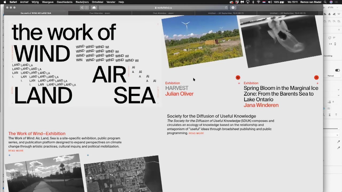Open the Apple menu
Viewport: 342px width, 192px height.
[5, 2]
